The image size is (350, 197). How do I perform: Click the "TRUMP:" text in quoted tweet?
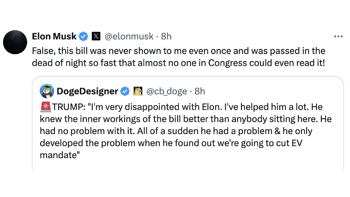click(x=69, y=107)
